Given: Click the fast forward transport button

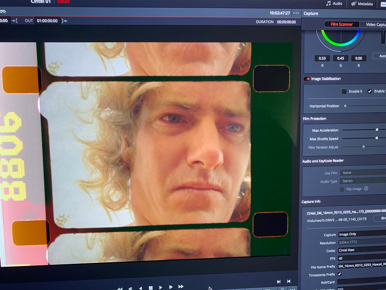Looking at the screenshot, I should (x=181, y=286).
